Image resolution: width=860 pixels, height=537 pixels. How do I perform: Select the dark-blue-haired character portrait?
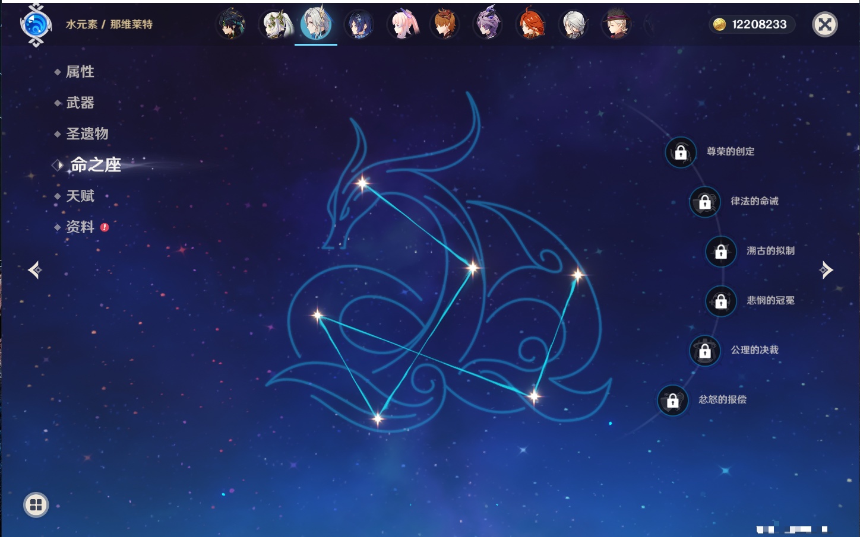(x=359, y=25)
